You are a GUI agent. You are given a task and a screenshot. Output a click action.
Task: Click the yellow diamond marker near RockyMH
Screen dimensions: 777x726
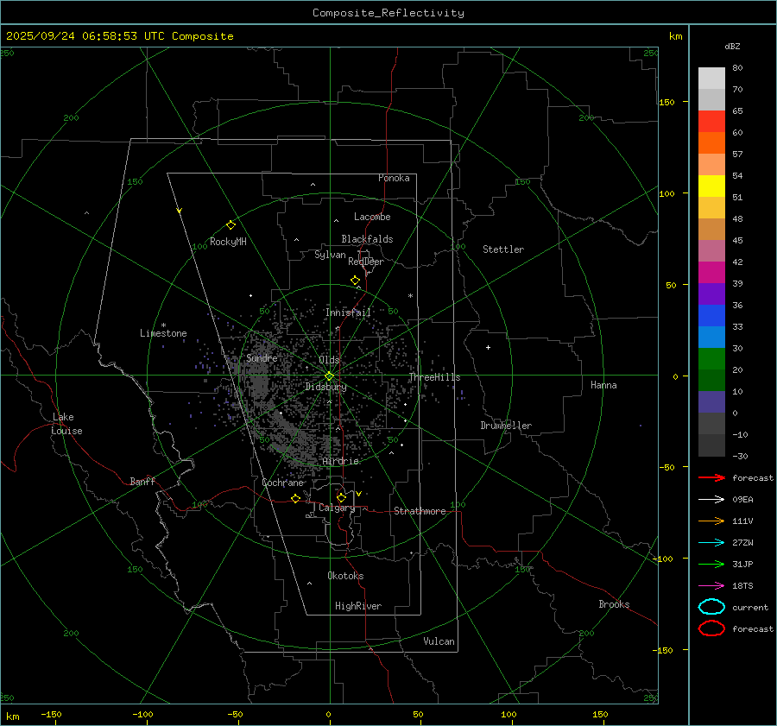[x=231, y=224]
